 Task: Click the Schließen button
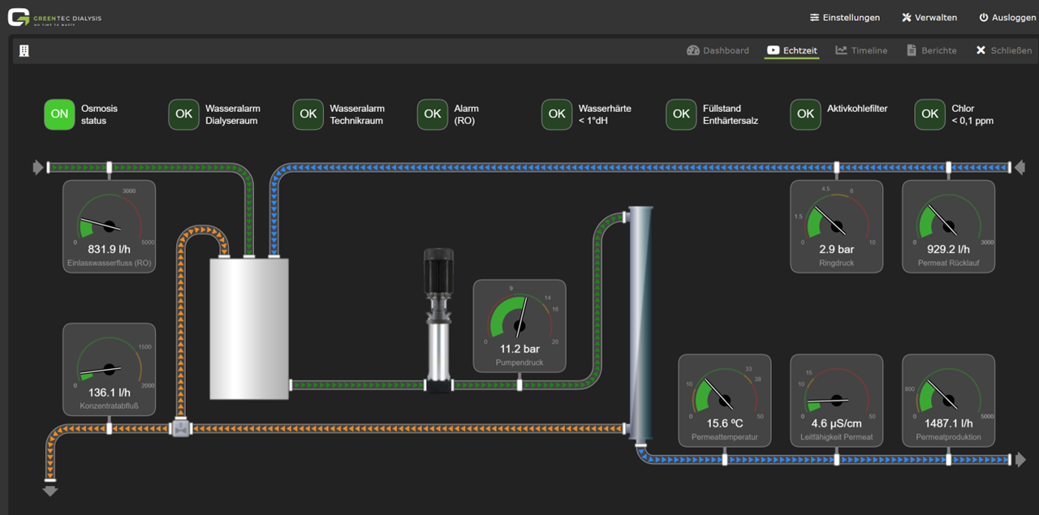(x=1003, y=50)
